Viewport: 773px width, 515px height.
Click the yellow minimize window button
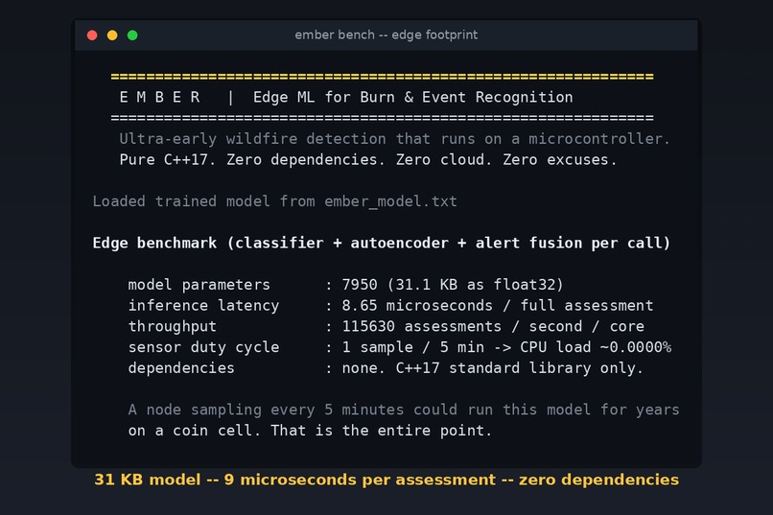[x=112, y=35]
